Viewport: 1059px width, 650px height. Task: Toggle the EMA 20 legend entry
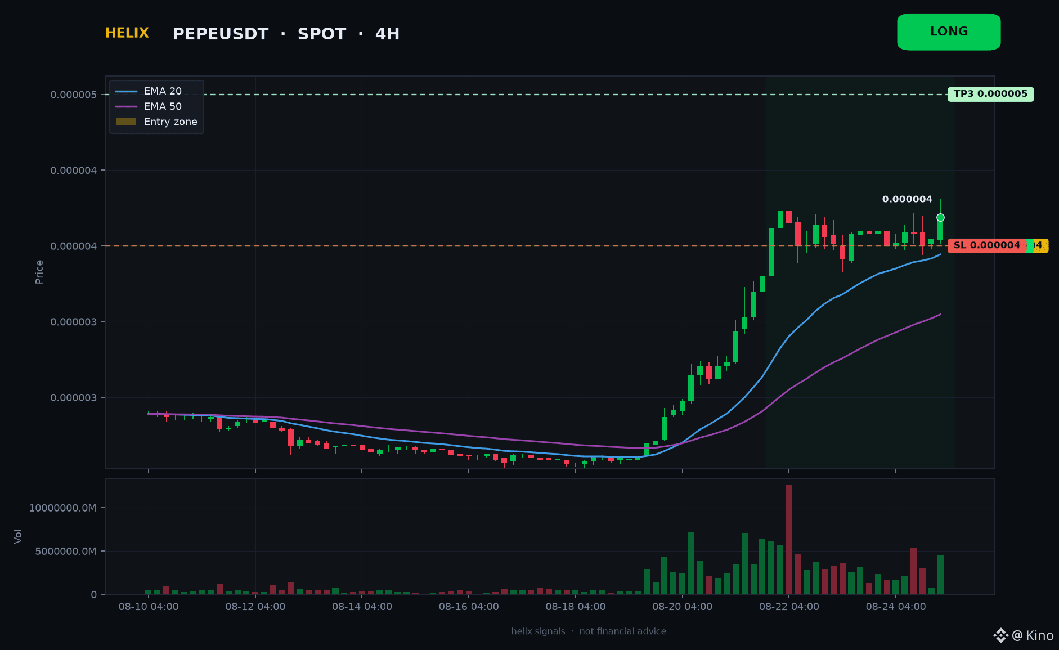coord(149,91)
